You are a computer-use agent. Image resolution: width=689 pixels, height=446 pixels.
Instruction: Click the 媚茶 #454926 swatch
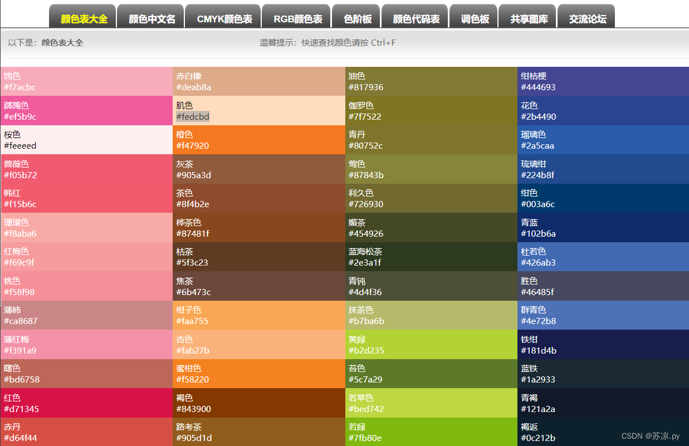[x=431, y=227]
